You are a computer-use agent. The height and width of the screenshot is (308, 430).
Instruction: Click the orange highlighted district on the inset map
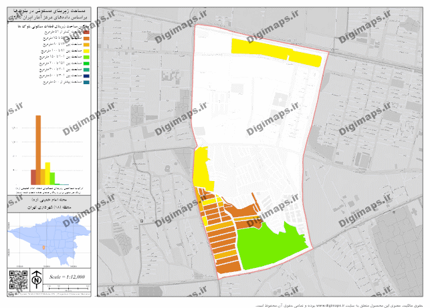pyautogui.click(x=43, y=248)
